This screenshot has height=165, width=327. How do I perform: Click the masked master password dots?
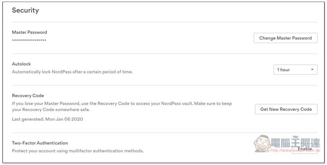[x=29, y=40]
